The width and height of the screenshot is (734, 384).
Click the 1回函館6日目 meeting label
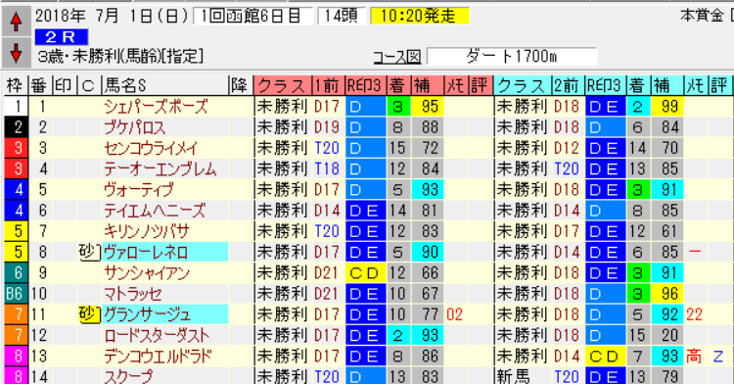click(252, 16)
